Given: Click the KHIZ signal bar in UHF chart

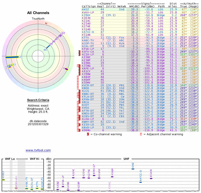Looking at the screenshot, I should click(133, 169).
